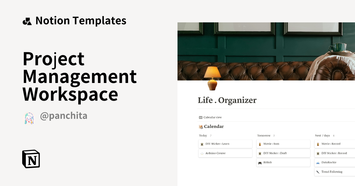Image resolution: width=355 pixels, height=186 pixels.
Task: Select the matryoshka icon on Movie : Sum
Action: [x=259, y=144]
